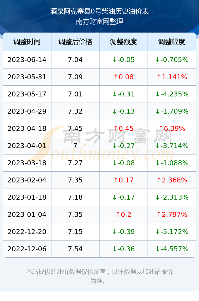Click the red ↑6.39% percentage cell
The image size is (199, 301).
(x=172, y=128)
